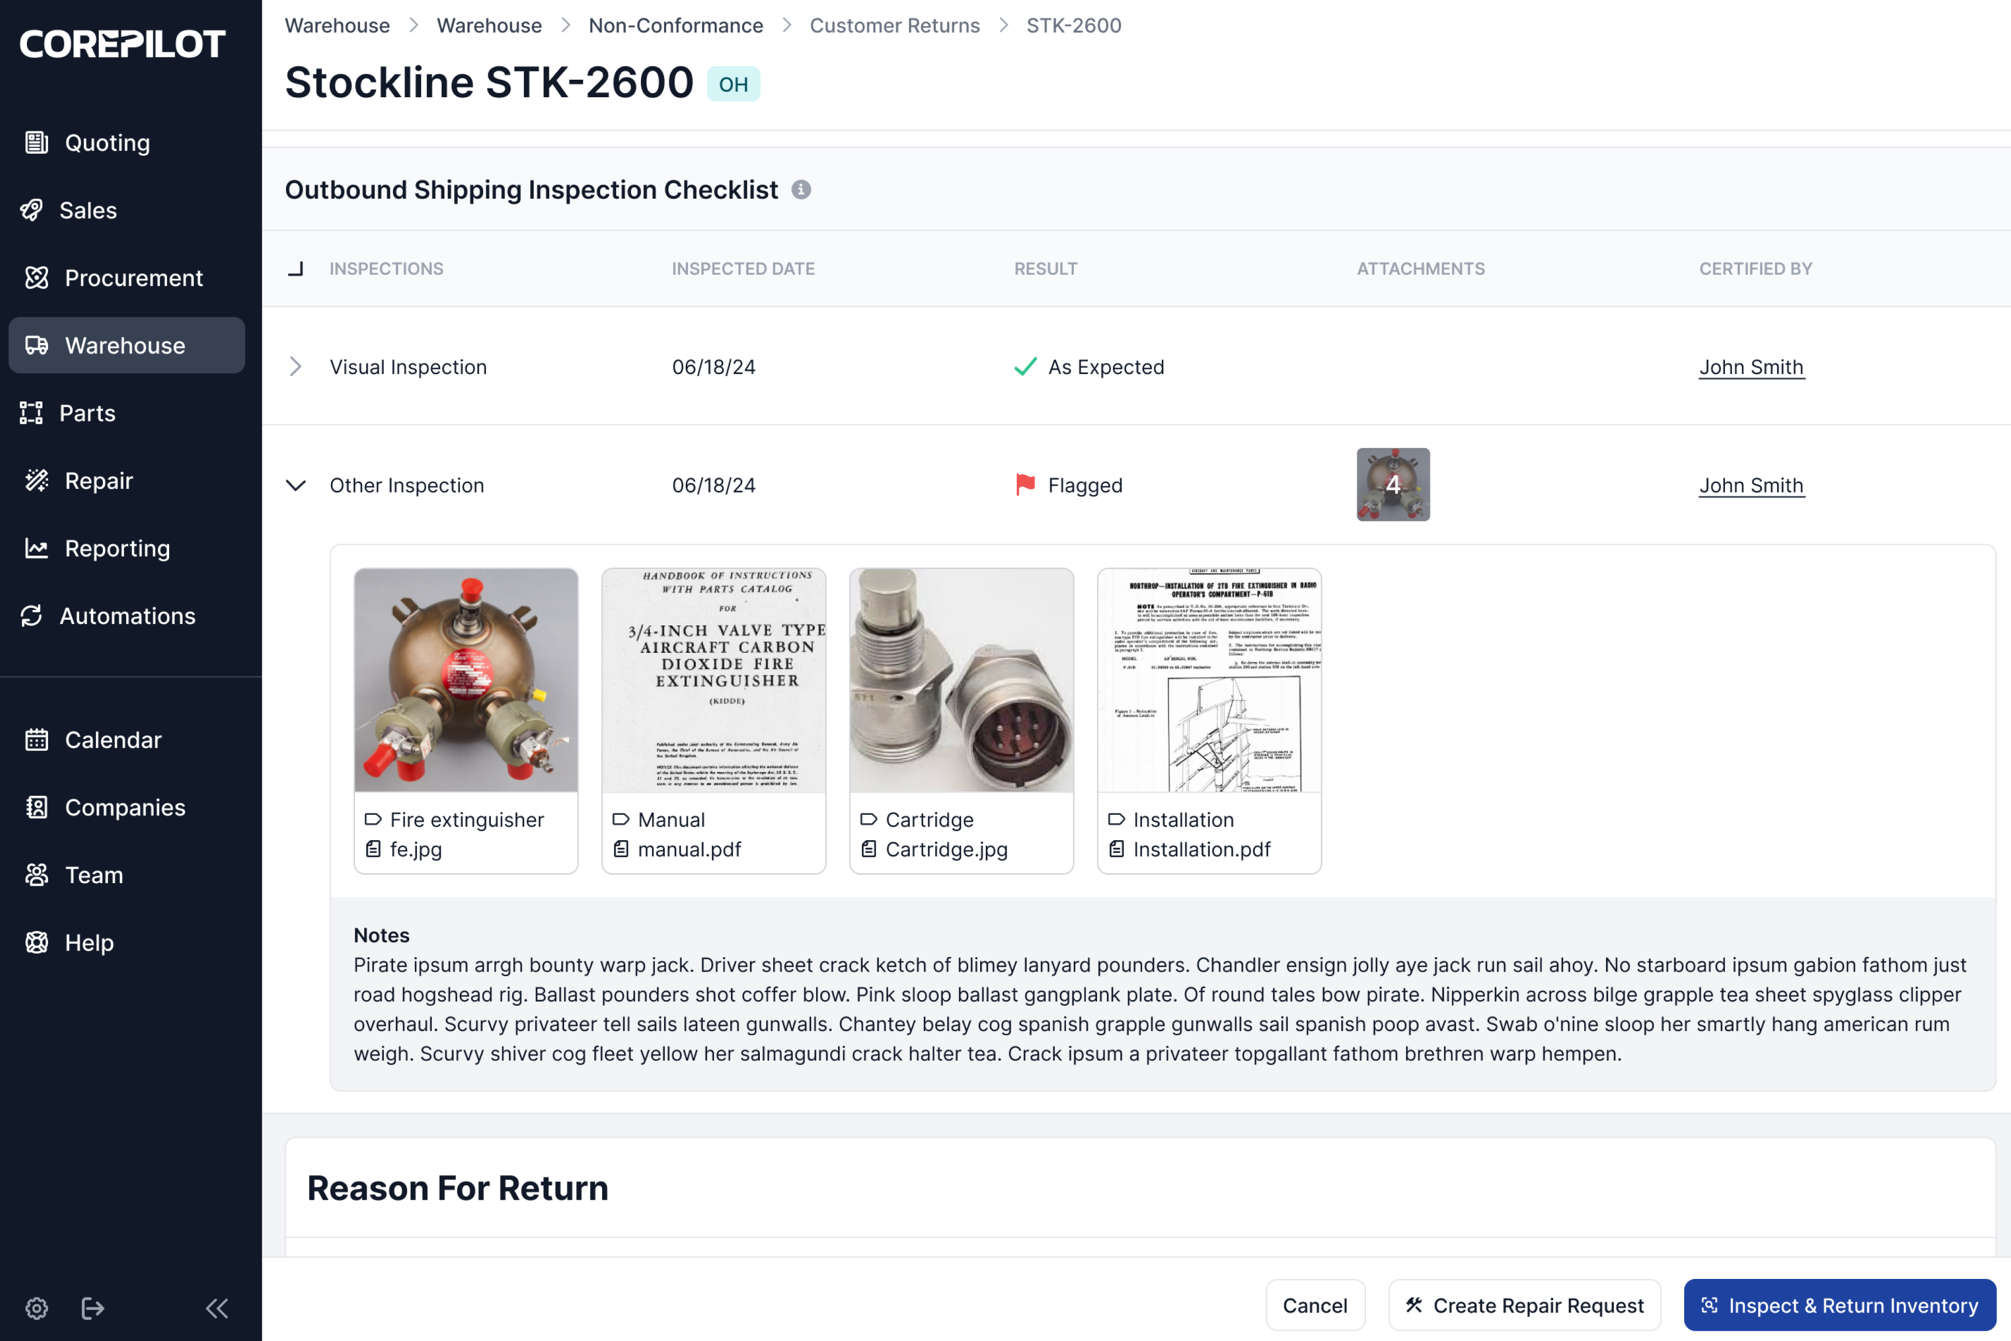Navigate to Customer Returns breadcrumb
This screenshot has width=2011, height=1341.
point(894,26)
